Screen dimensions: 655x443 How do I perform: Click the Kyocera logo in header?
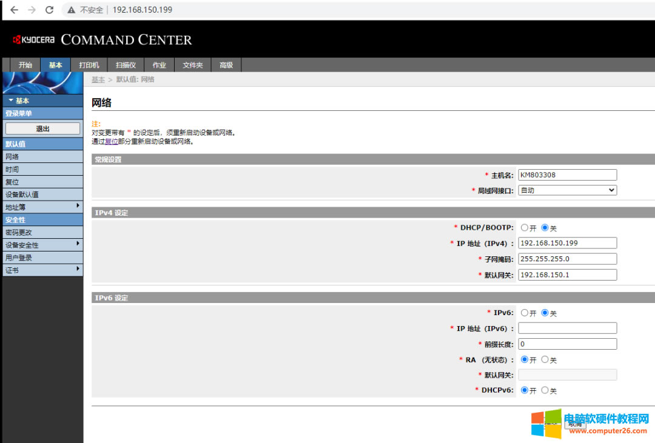(x=34, y=40)
